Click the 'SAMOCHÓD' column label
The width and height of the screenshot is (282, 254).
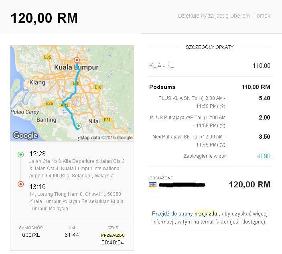coord(31,228)
